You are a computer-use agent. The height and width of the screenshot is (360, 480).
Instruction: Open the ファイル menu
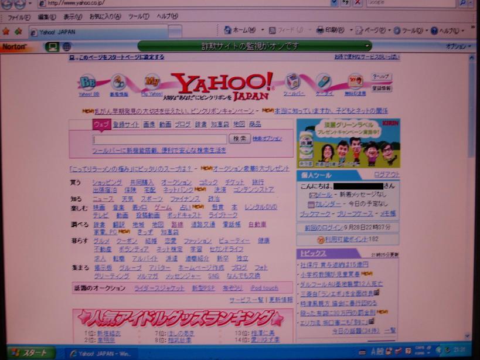pos(19,17)
